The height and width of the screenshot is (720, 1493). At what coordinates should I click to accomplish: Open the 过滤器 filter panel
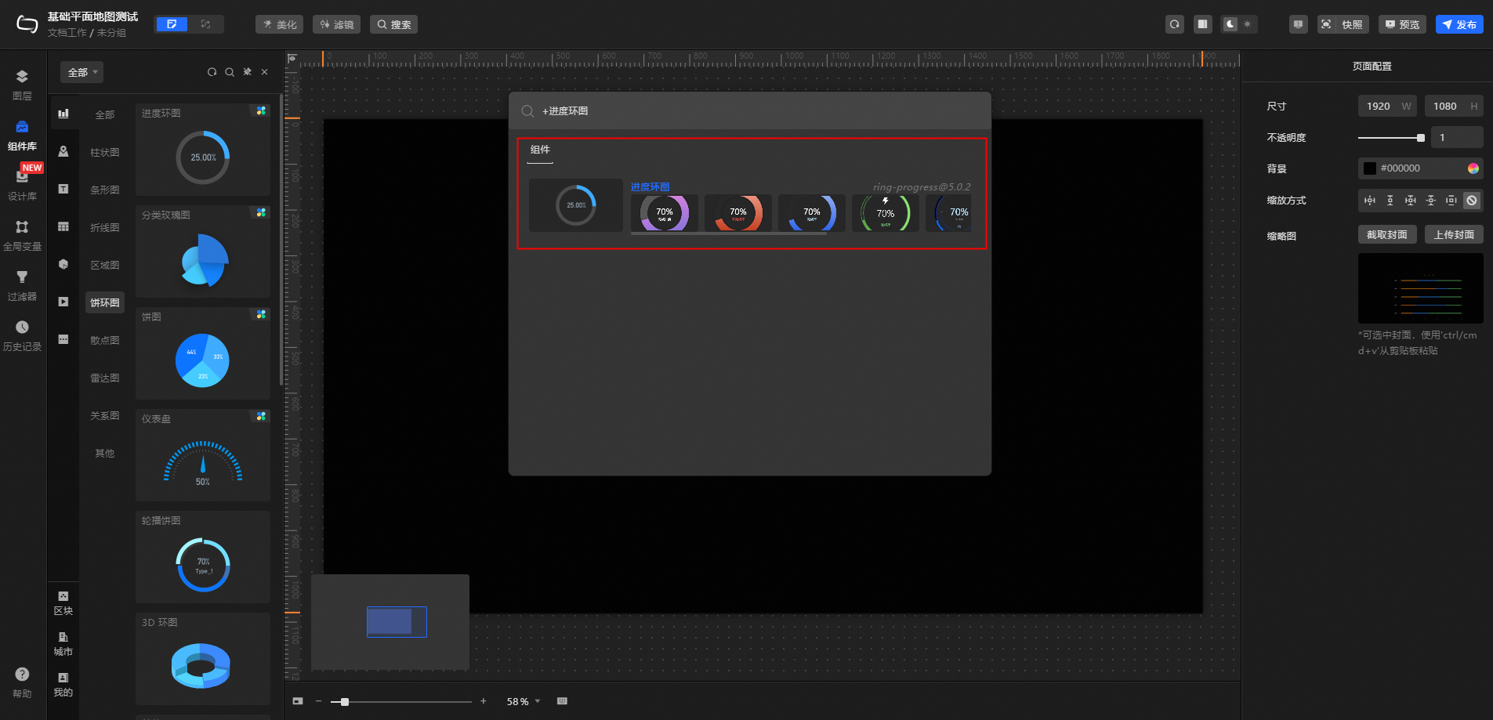(22, 285)
